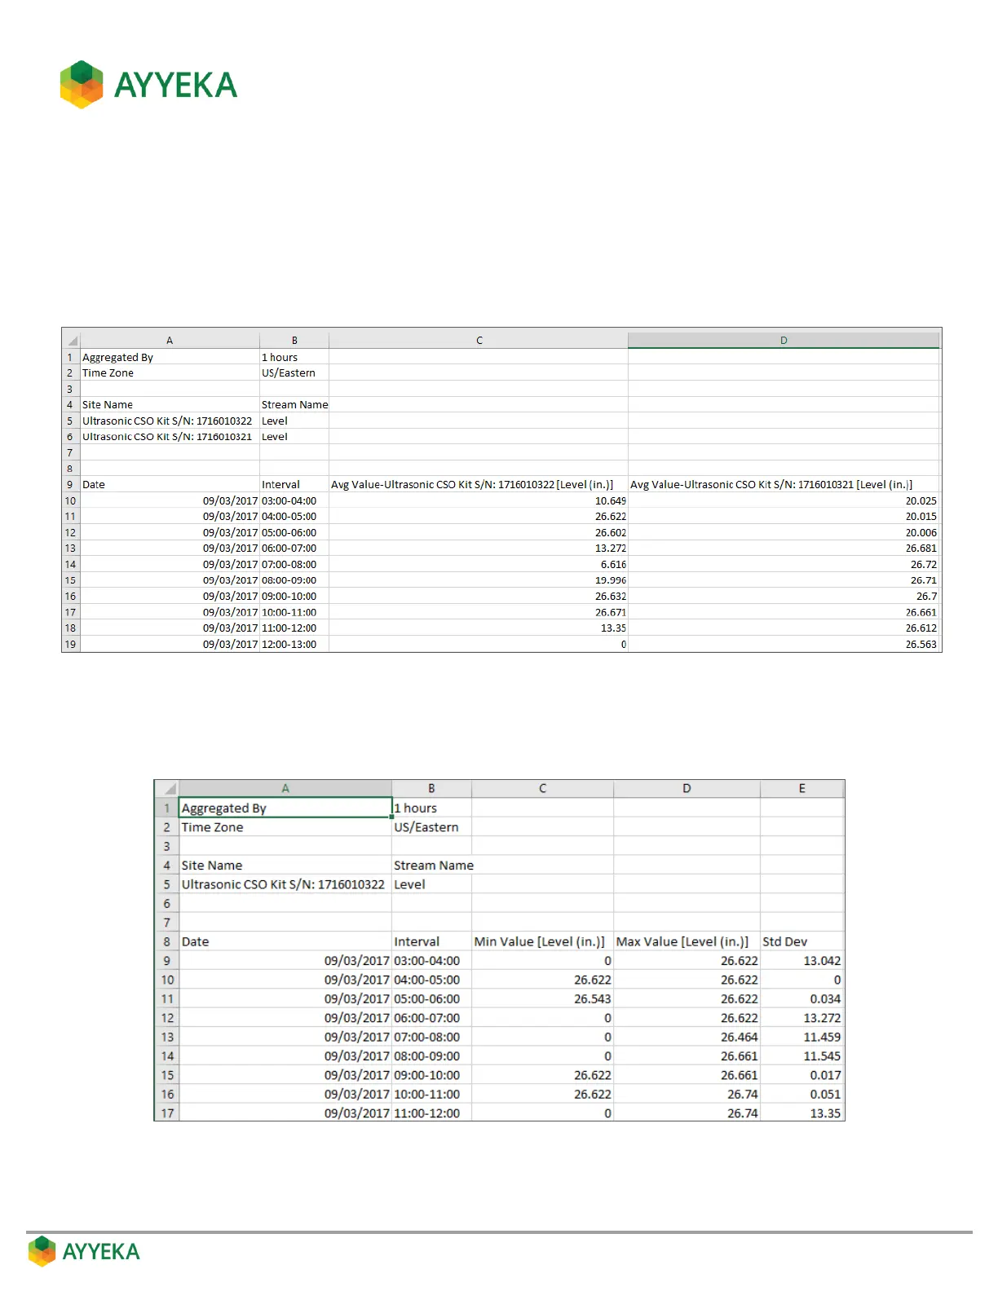The image size is (998, 1291).
Task: Click Std Dev cell showing 13.042
Action: coord(801,961)
